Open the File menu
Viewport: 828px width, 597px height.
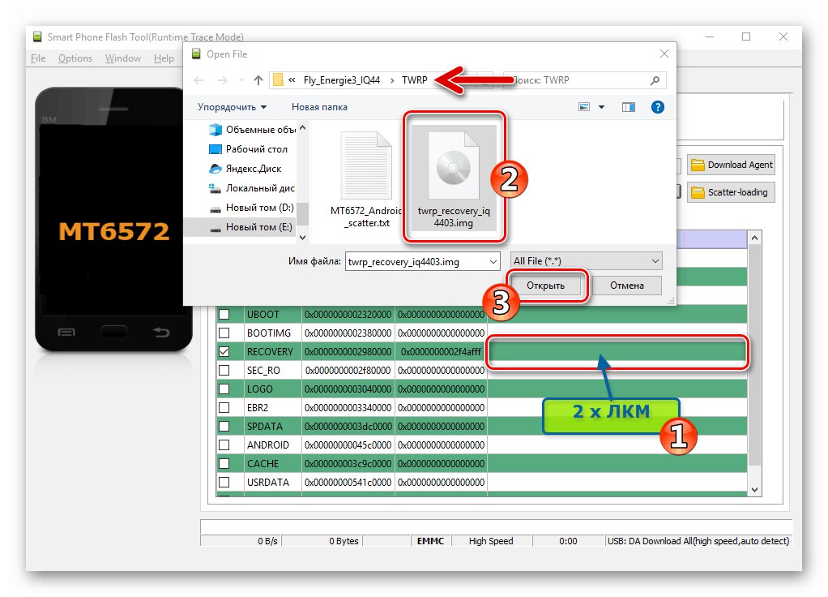click(x=38, y=58)
